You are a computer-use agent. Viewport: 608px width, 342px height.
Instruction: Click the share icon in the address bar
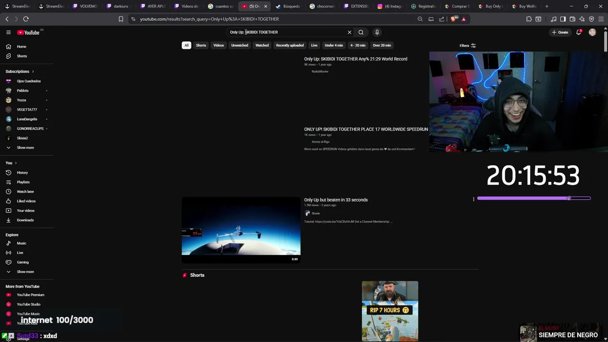[442, 19]
